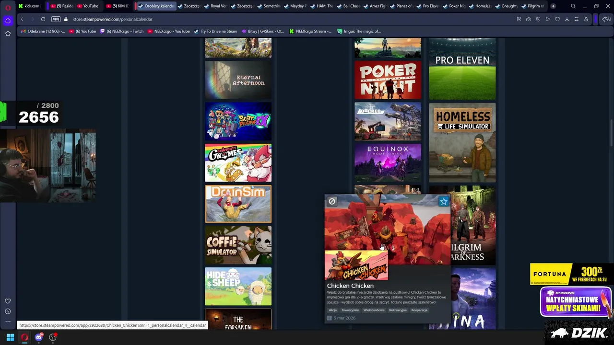This screenshot has height=345, width=614.
Task: Open Coffie Simulator game thumbnail
Action: point(238,245)
